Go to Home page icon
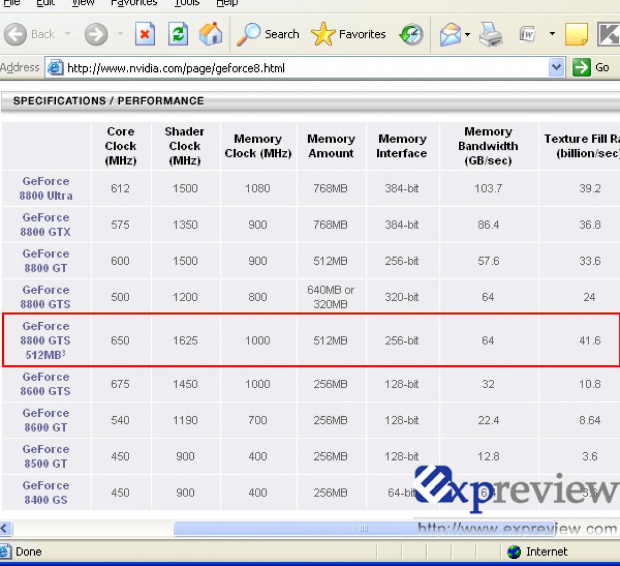The height and width of the screenshot is (566, 620). tap(211, 34)
